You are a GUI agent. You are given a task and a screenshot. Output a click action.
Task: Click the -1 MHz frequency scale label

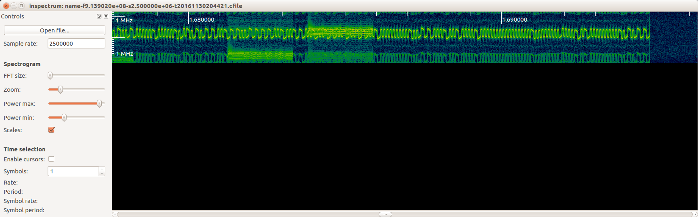click(123, 54)
